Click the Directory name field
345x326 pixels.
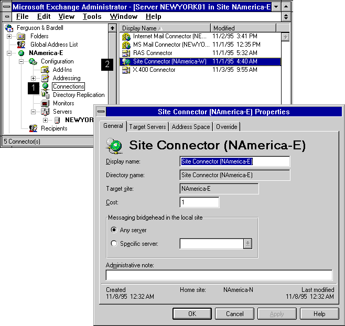235,175
